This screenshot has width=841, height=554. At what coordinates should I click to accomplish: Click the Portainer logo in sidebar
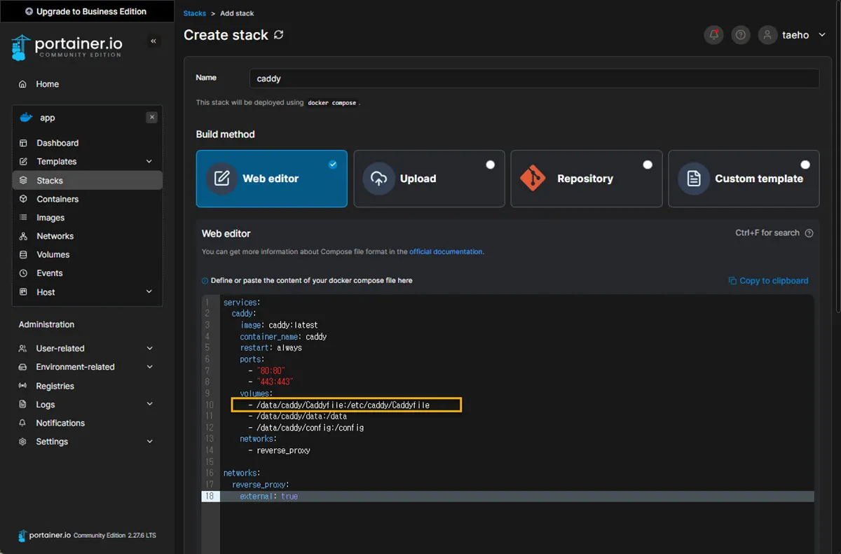click(67, 47)
